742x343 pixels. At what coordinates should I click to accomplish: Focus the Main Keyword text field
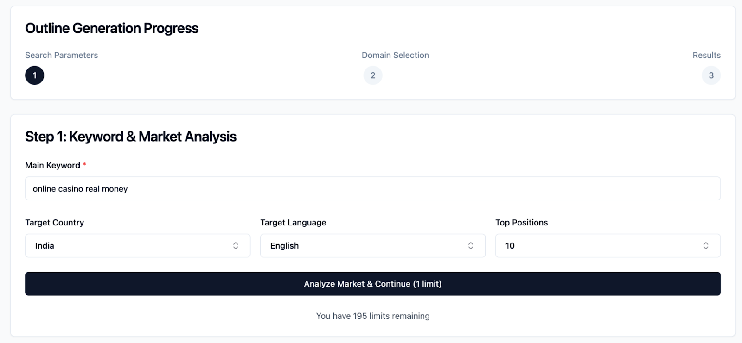(x=372, y=189)
